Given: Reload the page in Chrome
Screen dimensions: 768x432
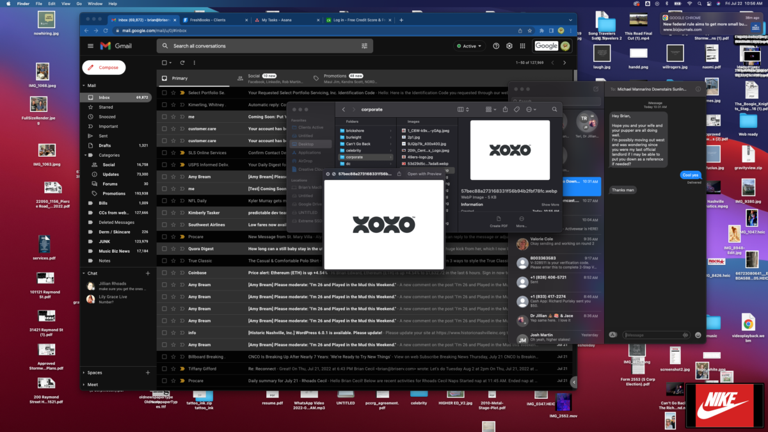Looking at the screenshot, I should coord(105,30).
